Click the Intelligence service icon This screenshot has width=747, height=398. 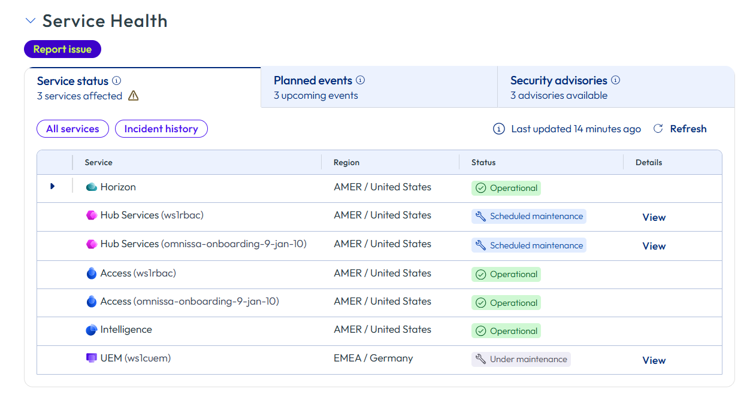click(x=92, y=330)
